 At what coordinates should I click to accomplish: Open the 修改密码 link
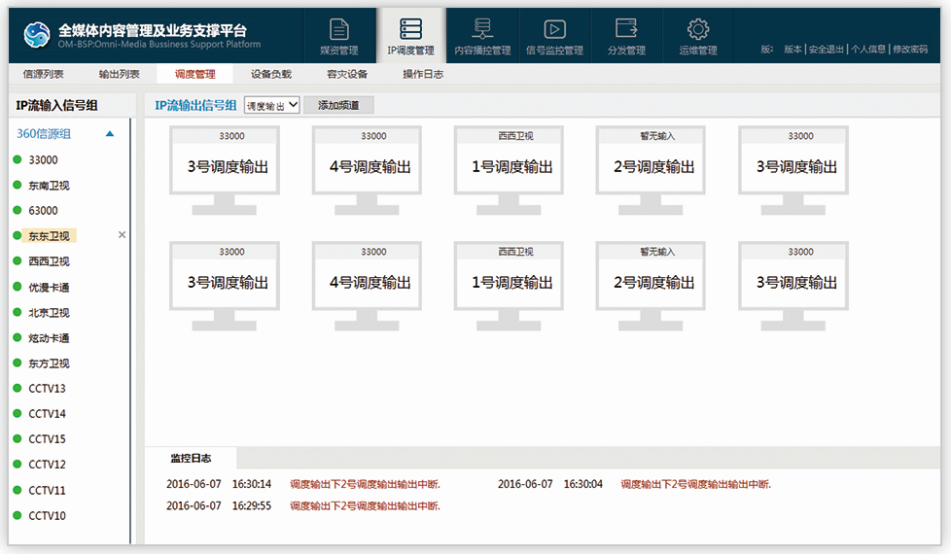909,50
